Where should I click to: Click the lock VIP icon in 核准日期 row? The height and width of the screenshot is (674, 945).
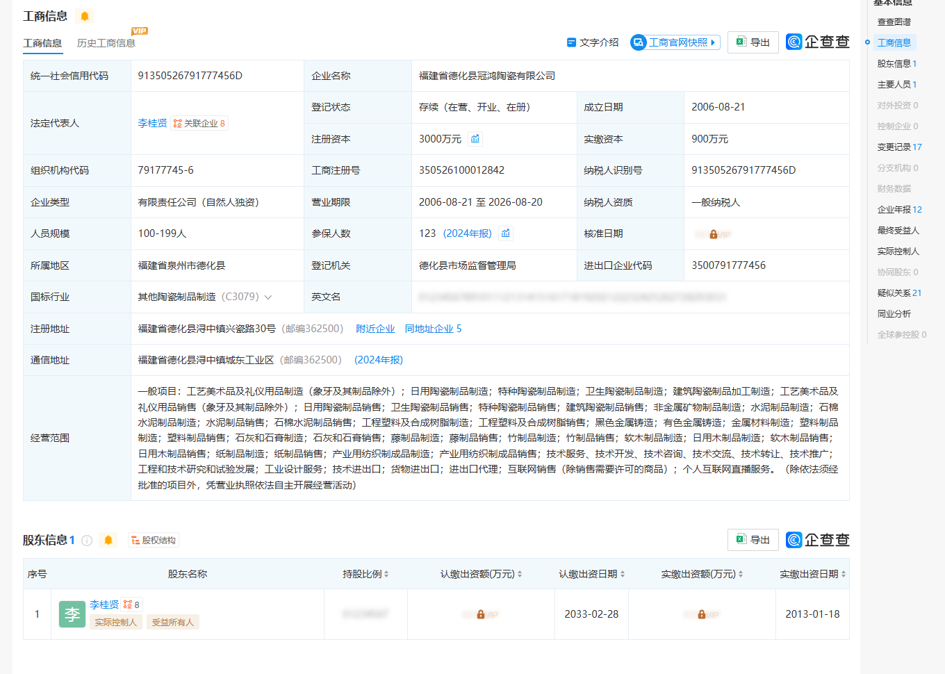[713, 234]
